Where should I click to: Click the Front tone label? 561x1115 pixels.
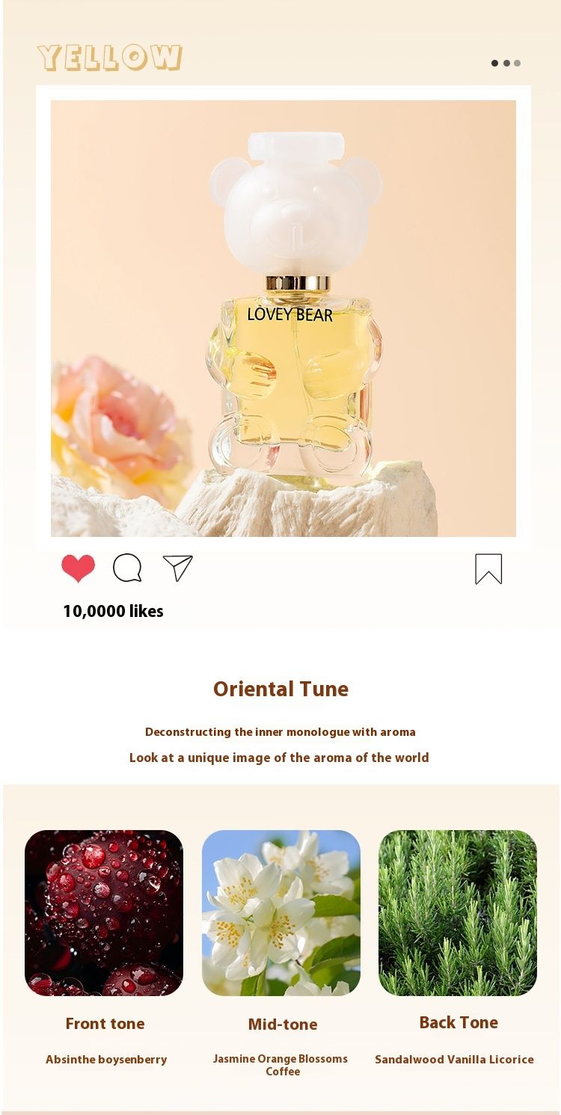click(105, 1024)
